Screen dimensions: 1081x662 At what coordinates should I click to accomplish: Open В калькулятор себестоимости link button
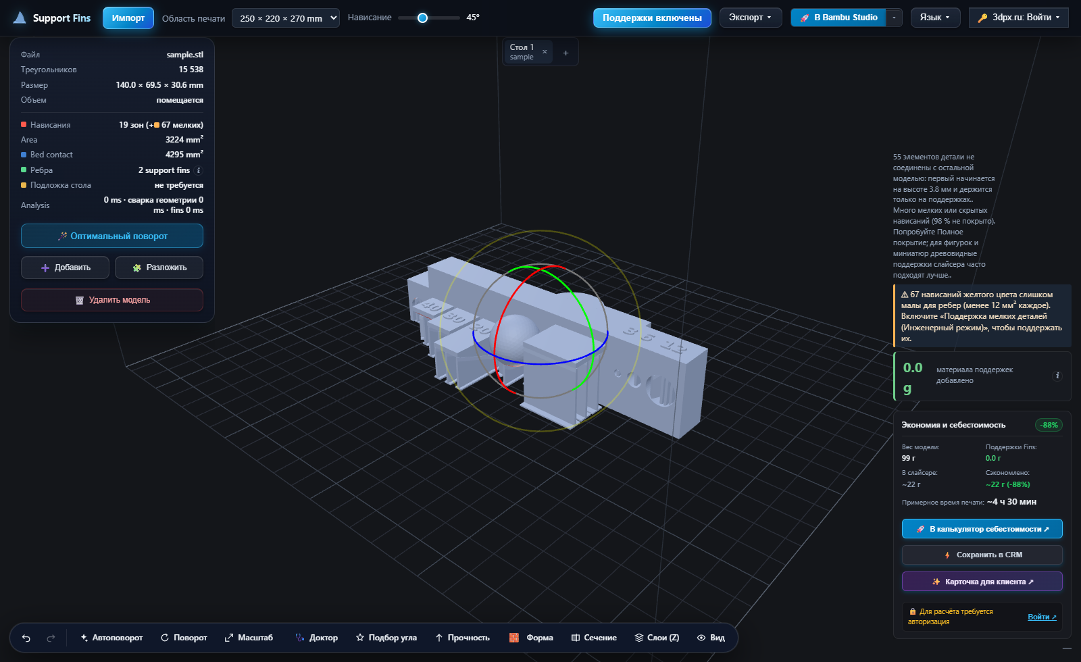[982, 529]
